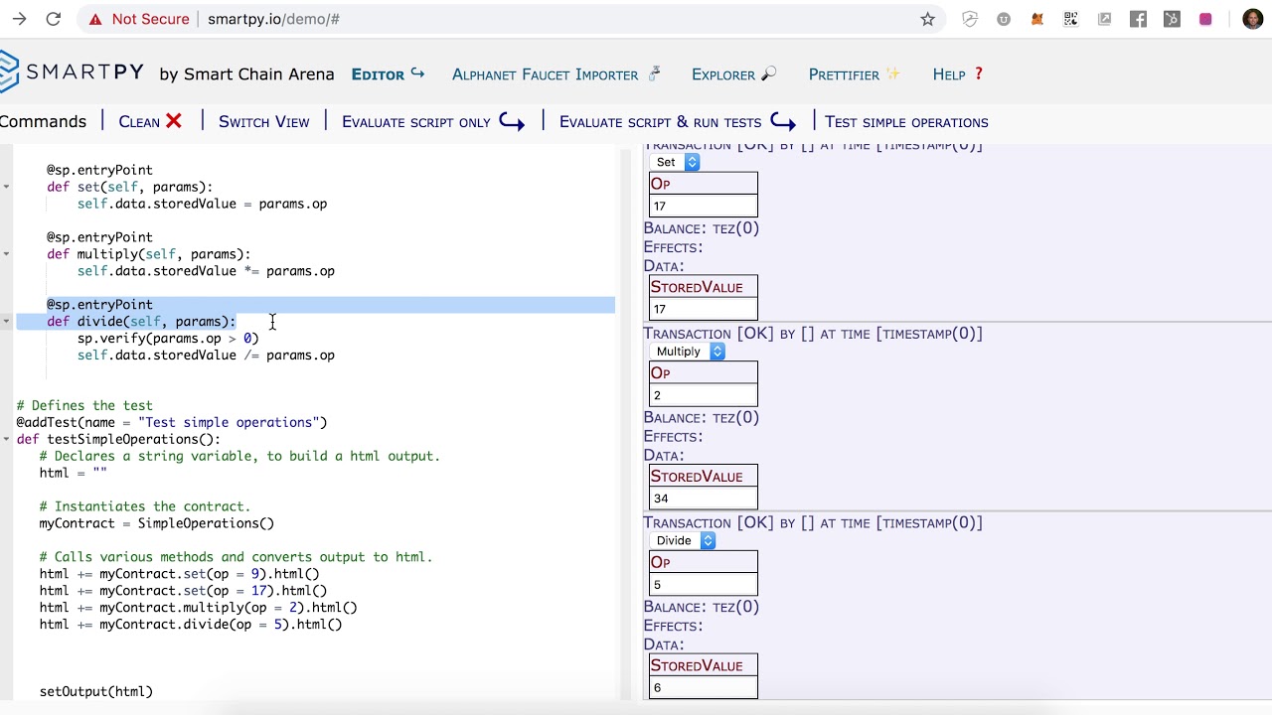Screen dimensions: 1272x715
Task: Reload the page
Action: tap(54, 19)
